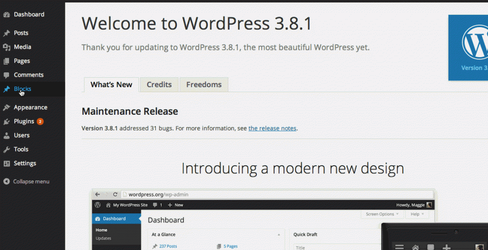Image resolution: width=488 pixels, height=250 pixels.
Task: Click Updates in preview sidebar
Action: 103,238
